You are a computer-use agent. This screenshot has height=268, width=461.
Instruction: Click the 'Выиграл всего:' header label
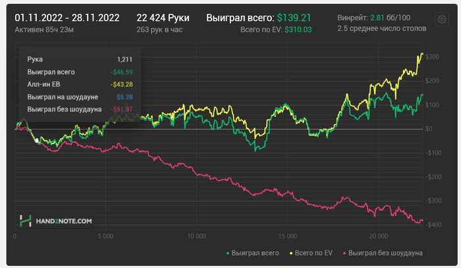tap(240, 18)
